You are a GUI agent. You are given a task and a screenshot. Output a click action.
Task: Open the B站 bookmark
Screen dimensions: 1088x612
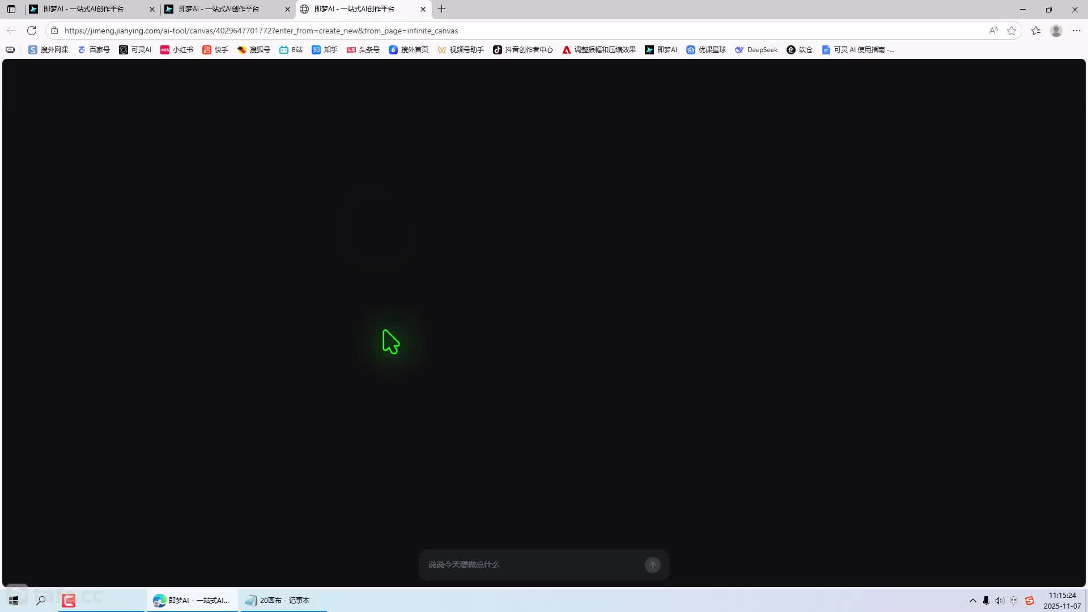(x=291, y=50)
